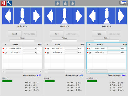Click Reset button under GRÜN 20 %
Image resolution: width=128 pixels, height=96 pixels.
15,34
